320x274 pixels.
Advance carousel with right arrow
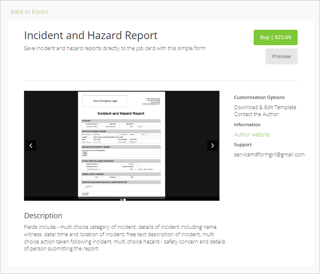click(x=212, y=145)
